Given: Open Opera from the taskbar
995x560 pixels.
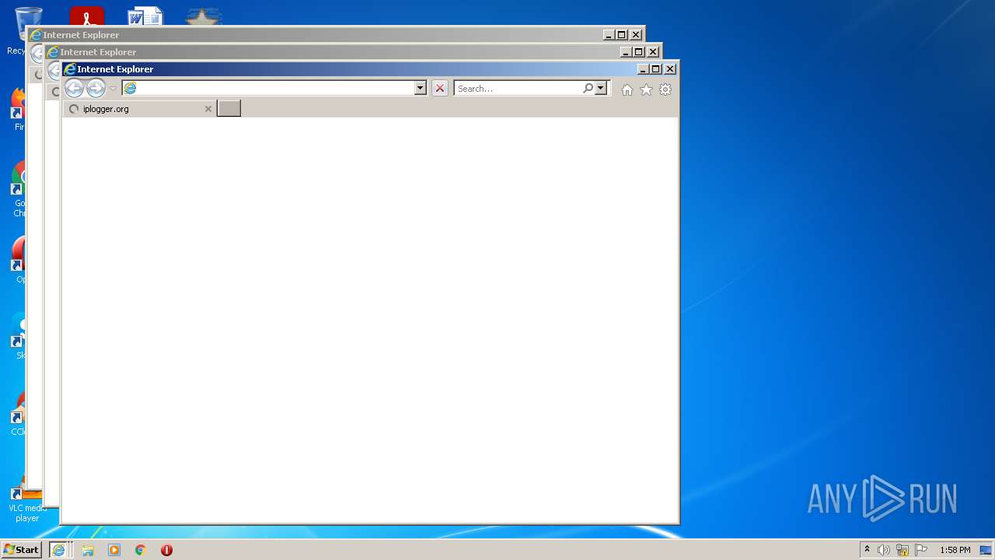Looking at the screenshot, I should coord(166,550).
